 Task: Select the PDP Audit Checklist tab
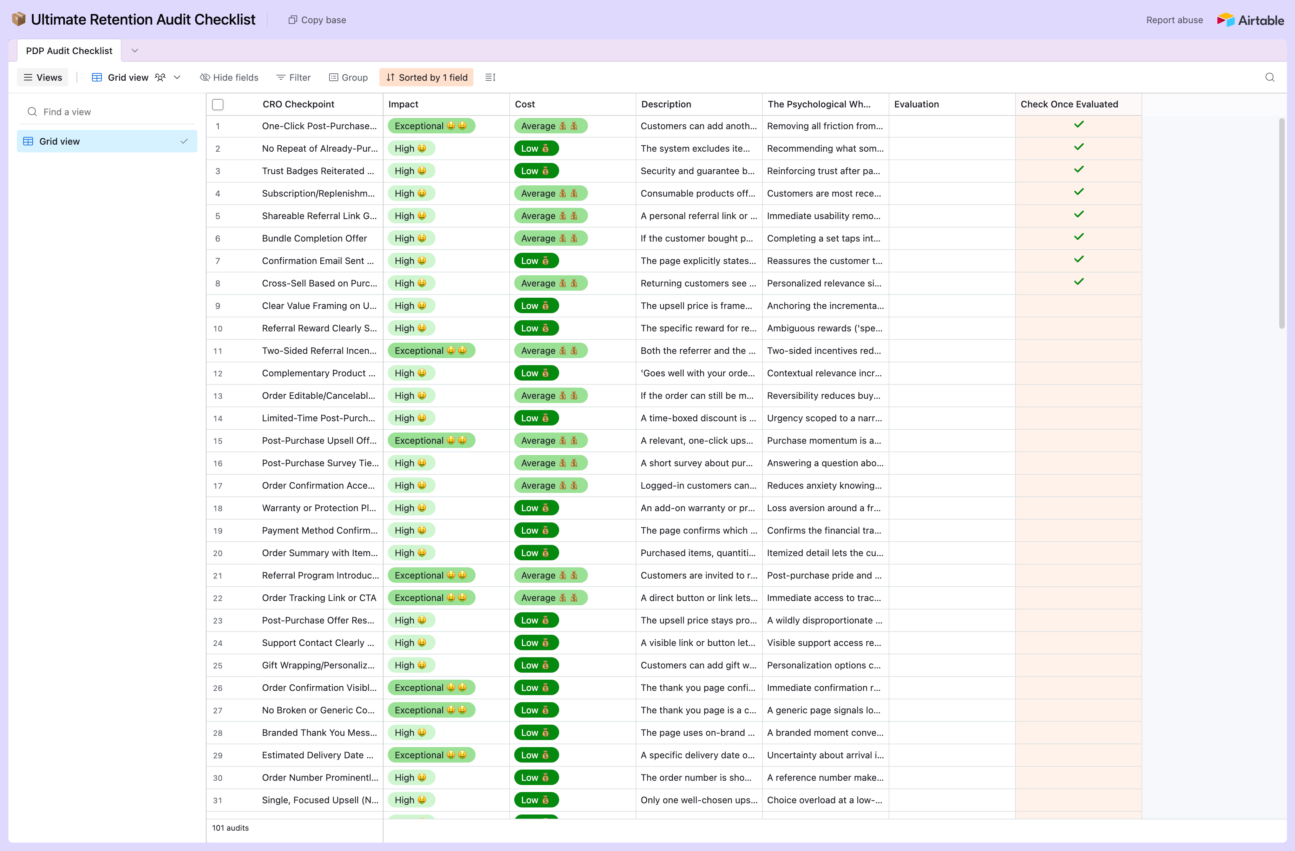point(69,51)
